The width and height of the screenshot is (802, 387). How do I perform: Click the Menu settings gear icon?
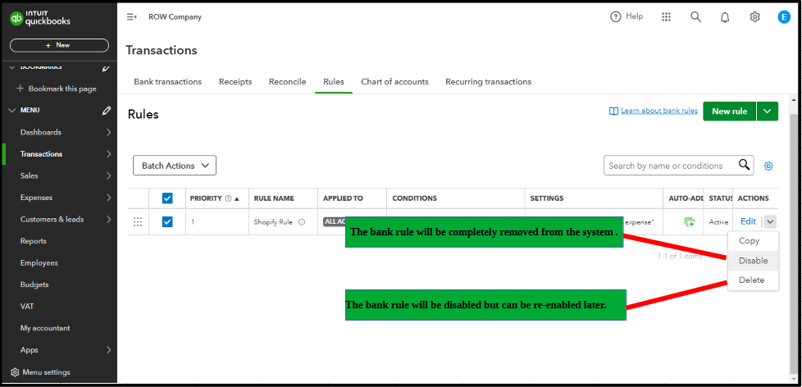15,372
